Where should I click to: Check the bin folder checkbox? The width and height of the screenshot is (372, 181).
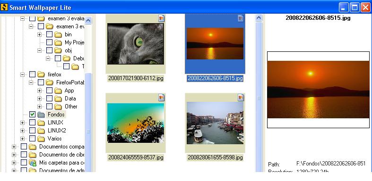pos(49,34)
